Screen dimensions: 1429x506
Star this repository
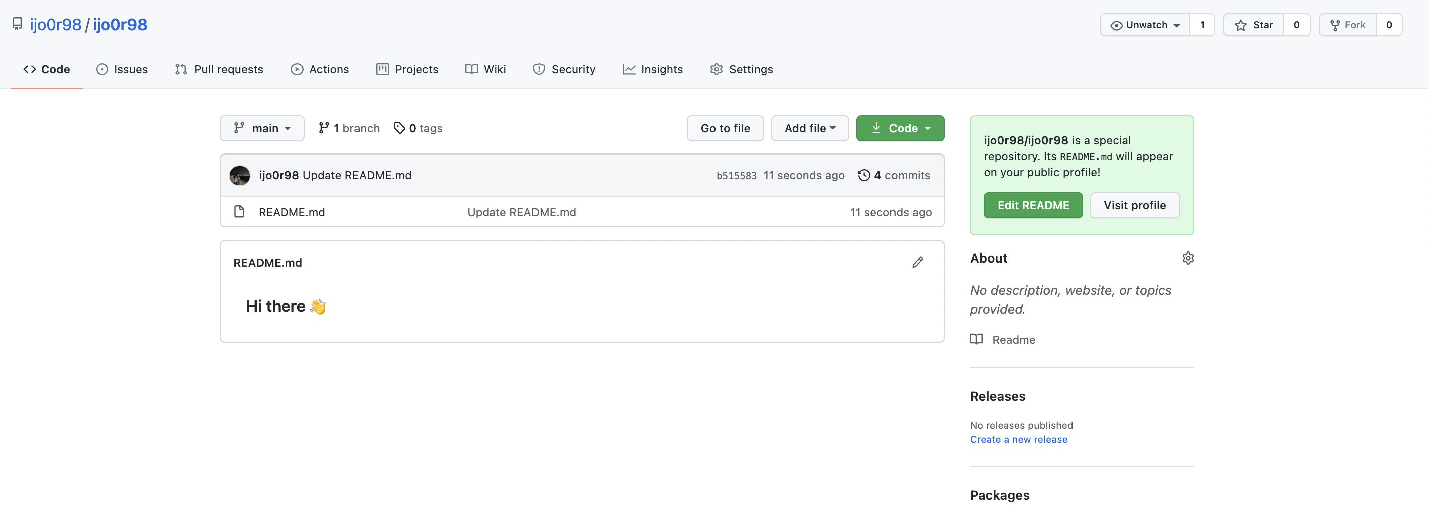click(x=1254, y=25)
